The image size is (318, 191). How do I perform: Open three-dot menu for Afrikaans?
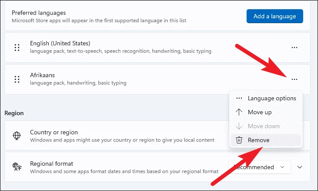coord(294,79)
